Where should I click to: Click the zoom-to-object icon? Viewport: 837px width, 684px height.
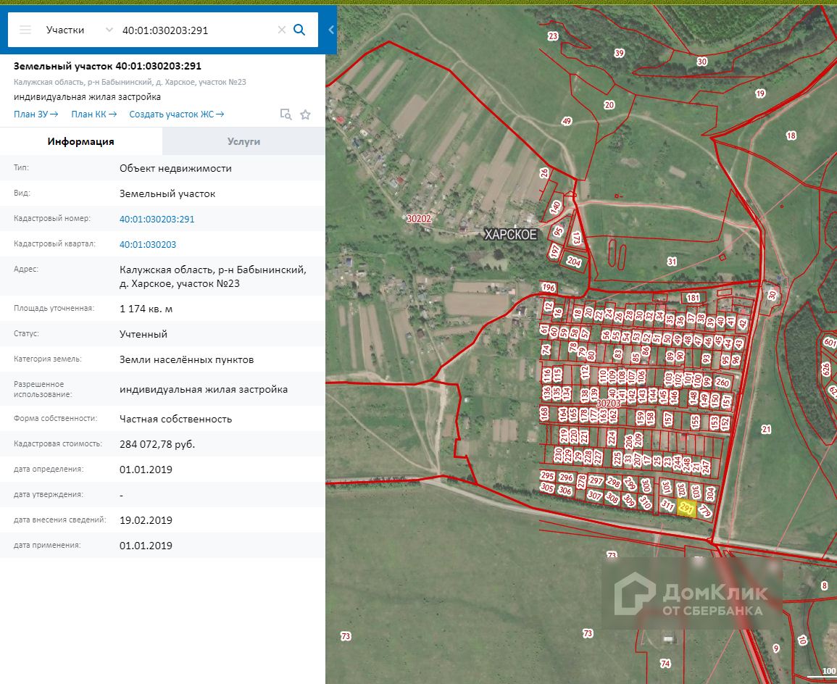(286, 114)
